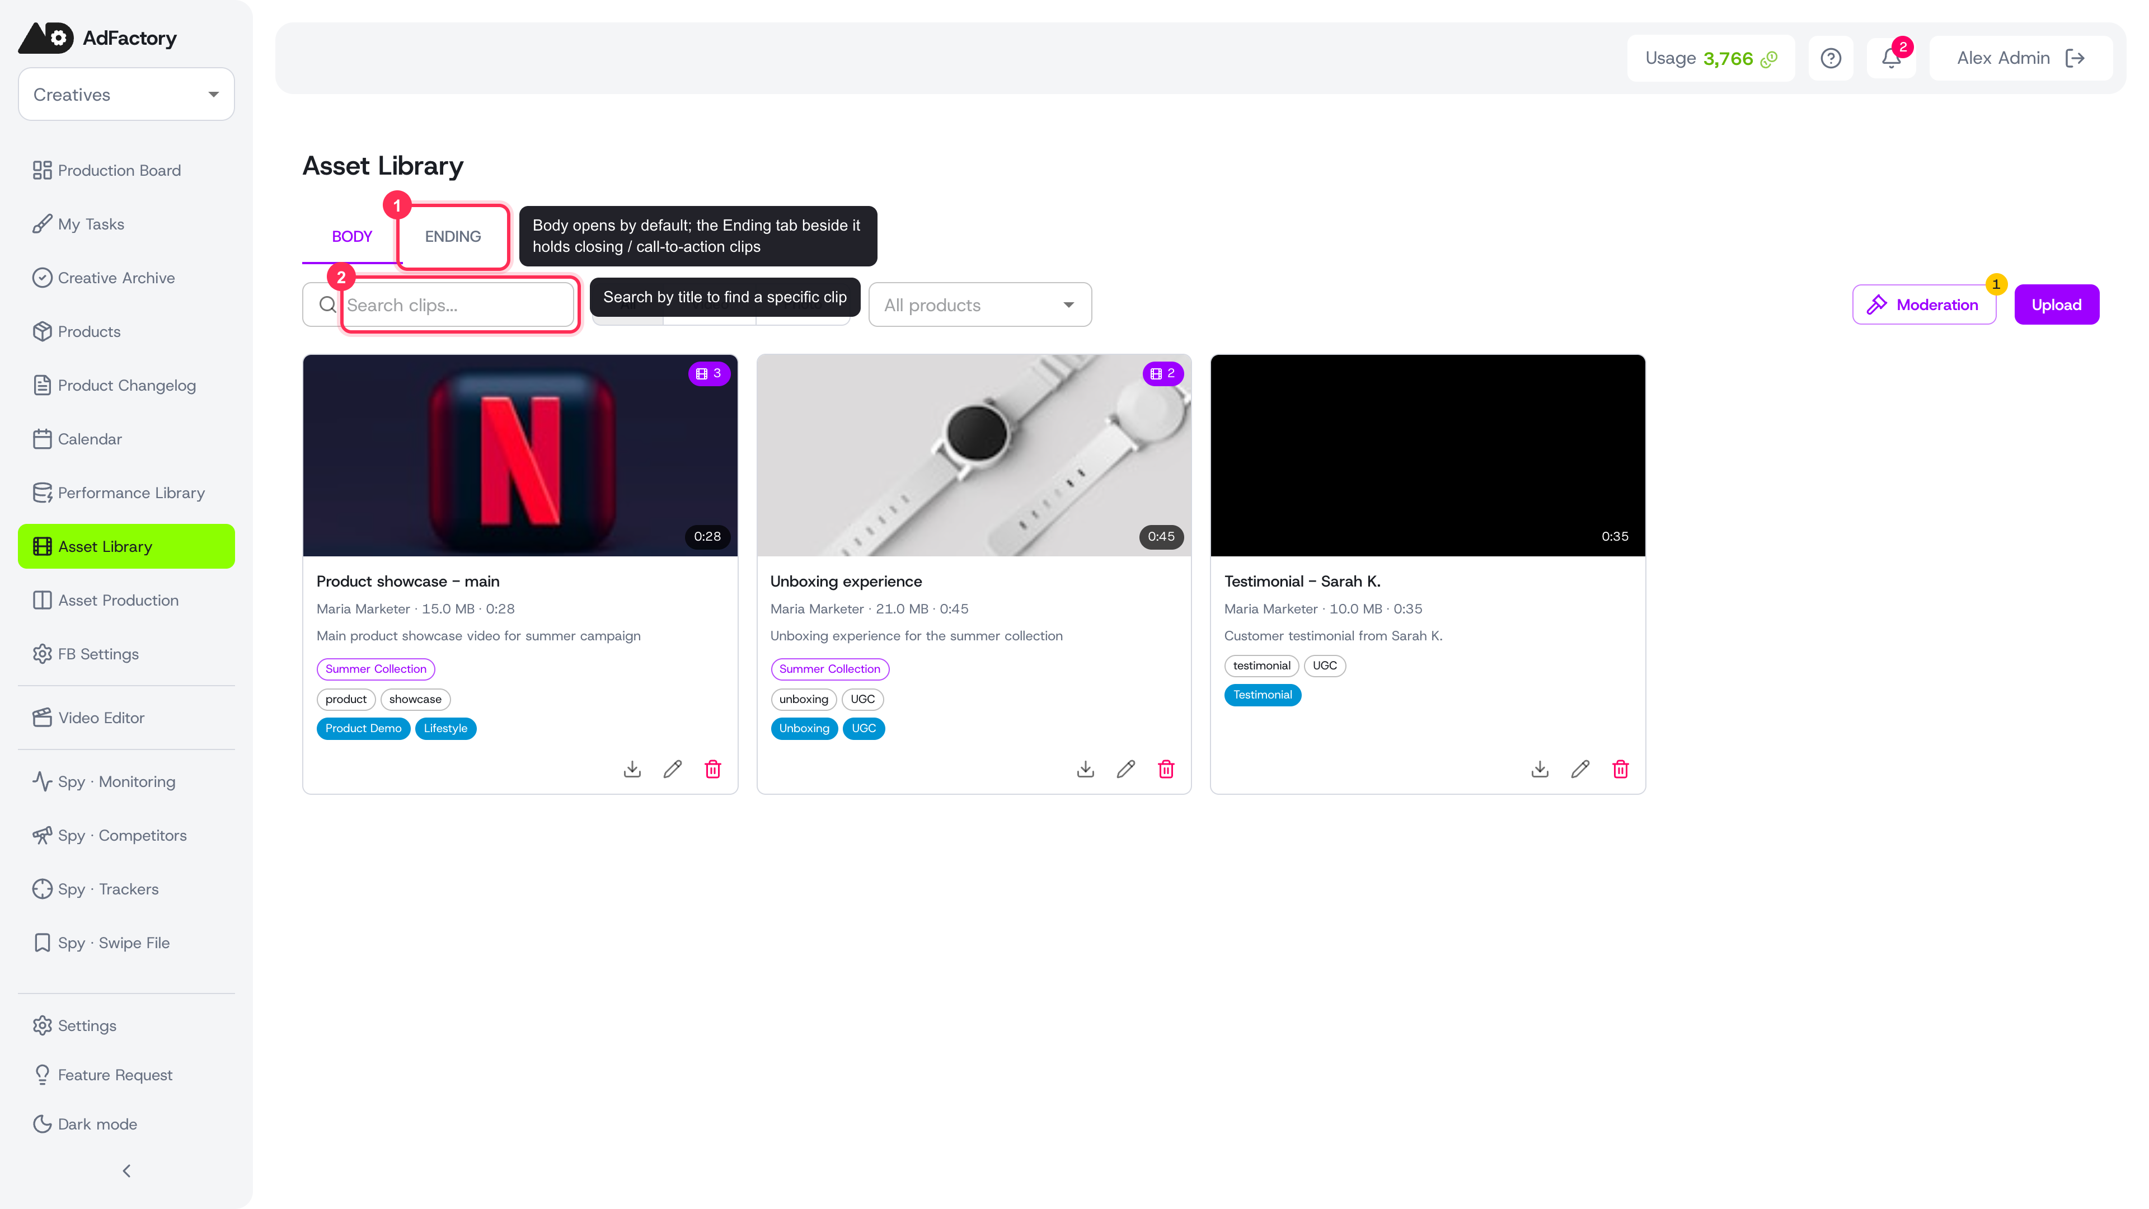Click the Usage 3,766 counter
Viewport: 2149px width, 1209px height.
pos(1710,58)
